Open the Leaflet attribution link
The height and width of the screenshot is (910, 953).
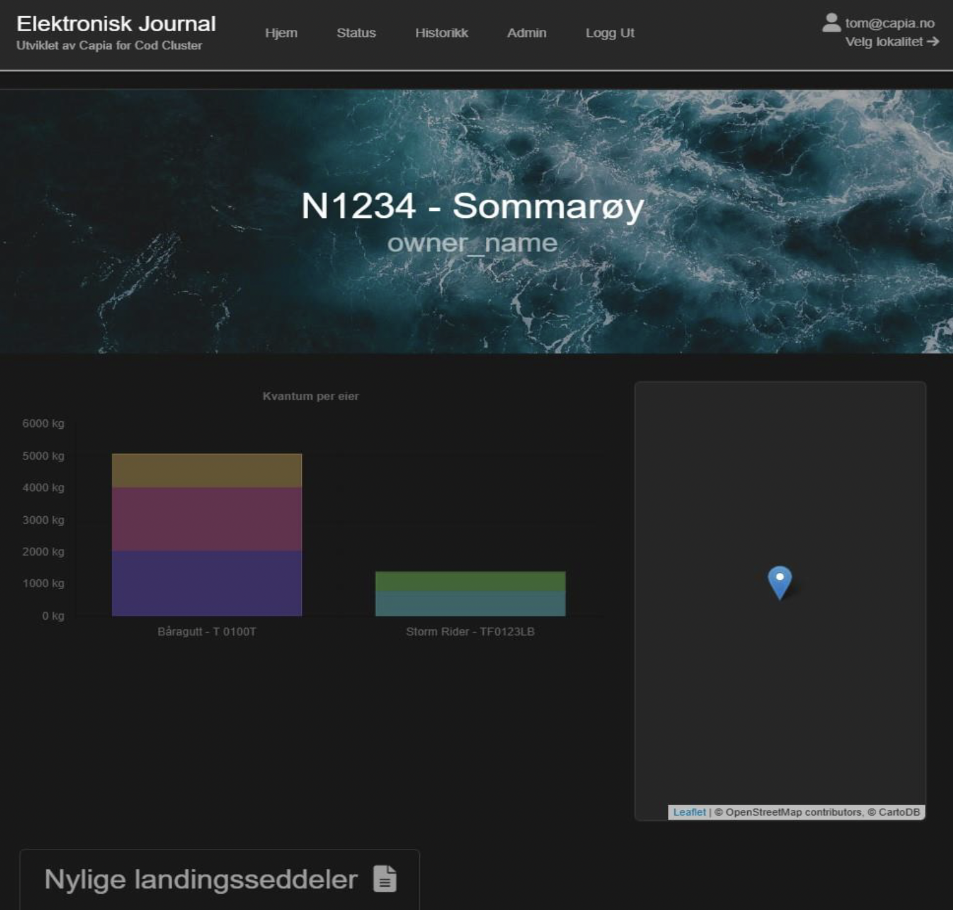tap(689, 812)
